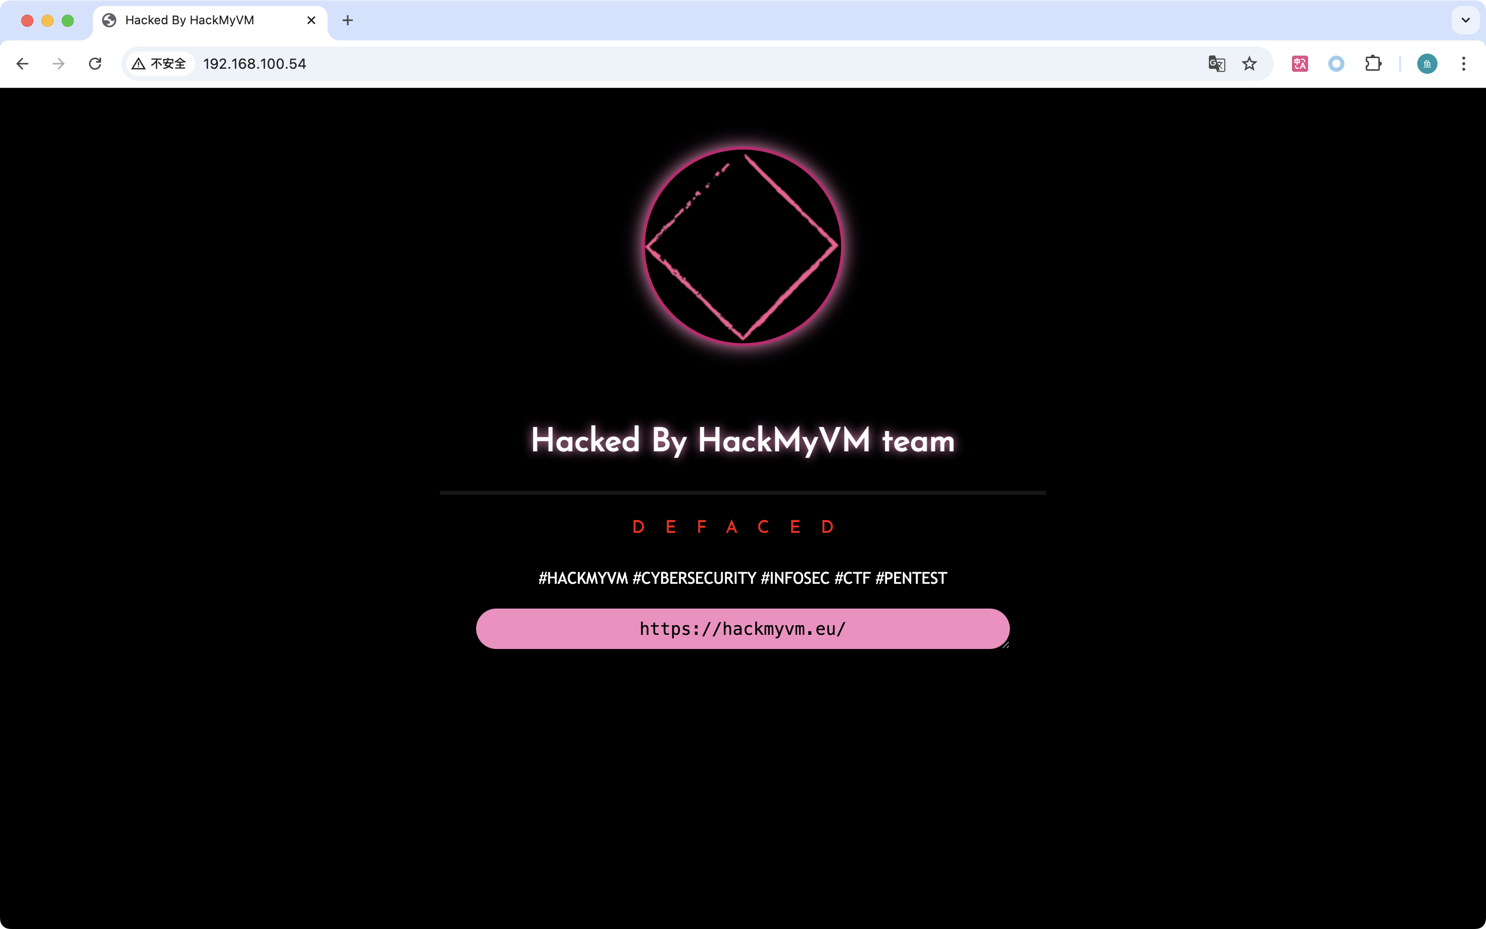This screenshot has height=929, width=1486.
Task: Open Chrome's three-dot menu
Action: tap(1464, 64)
